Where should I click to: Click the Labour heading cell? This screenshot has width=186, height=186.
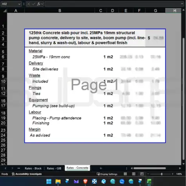tap(35, 112)
